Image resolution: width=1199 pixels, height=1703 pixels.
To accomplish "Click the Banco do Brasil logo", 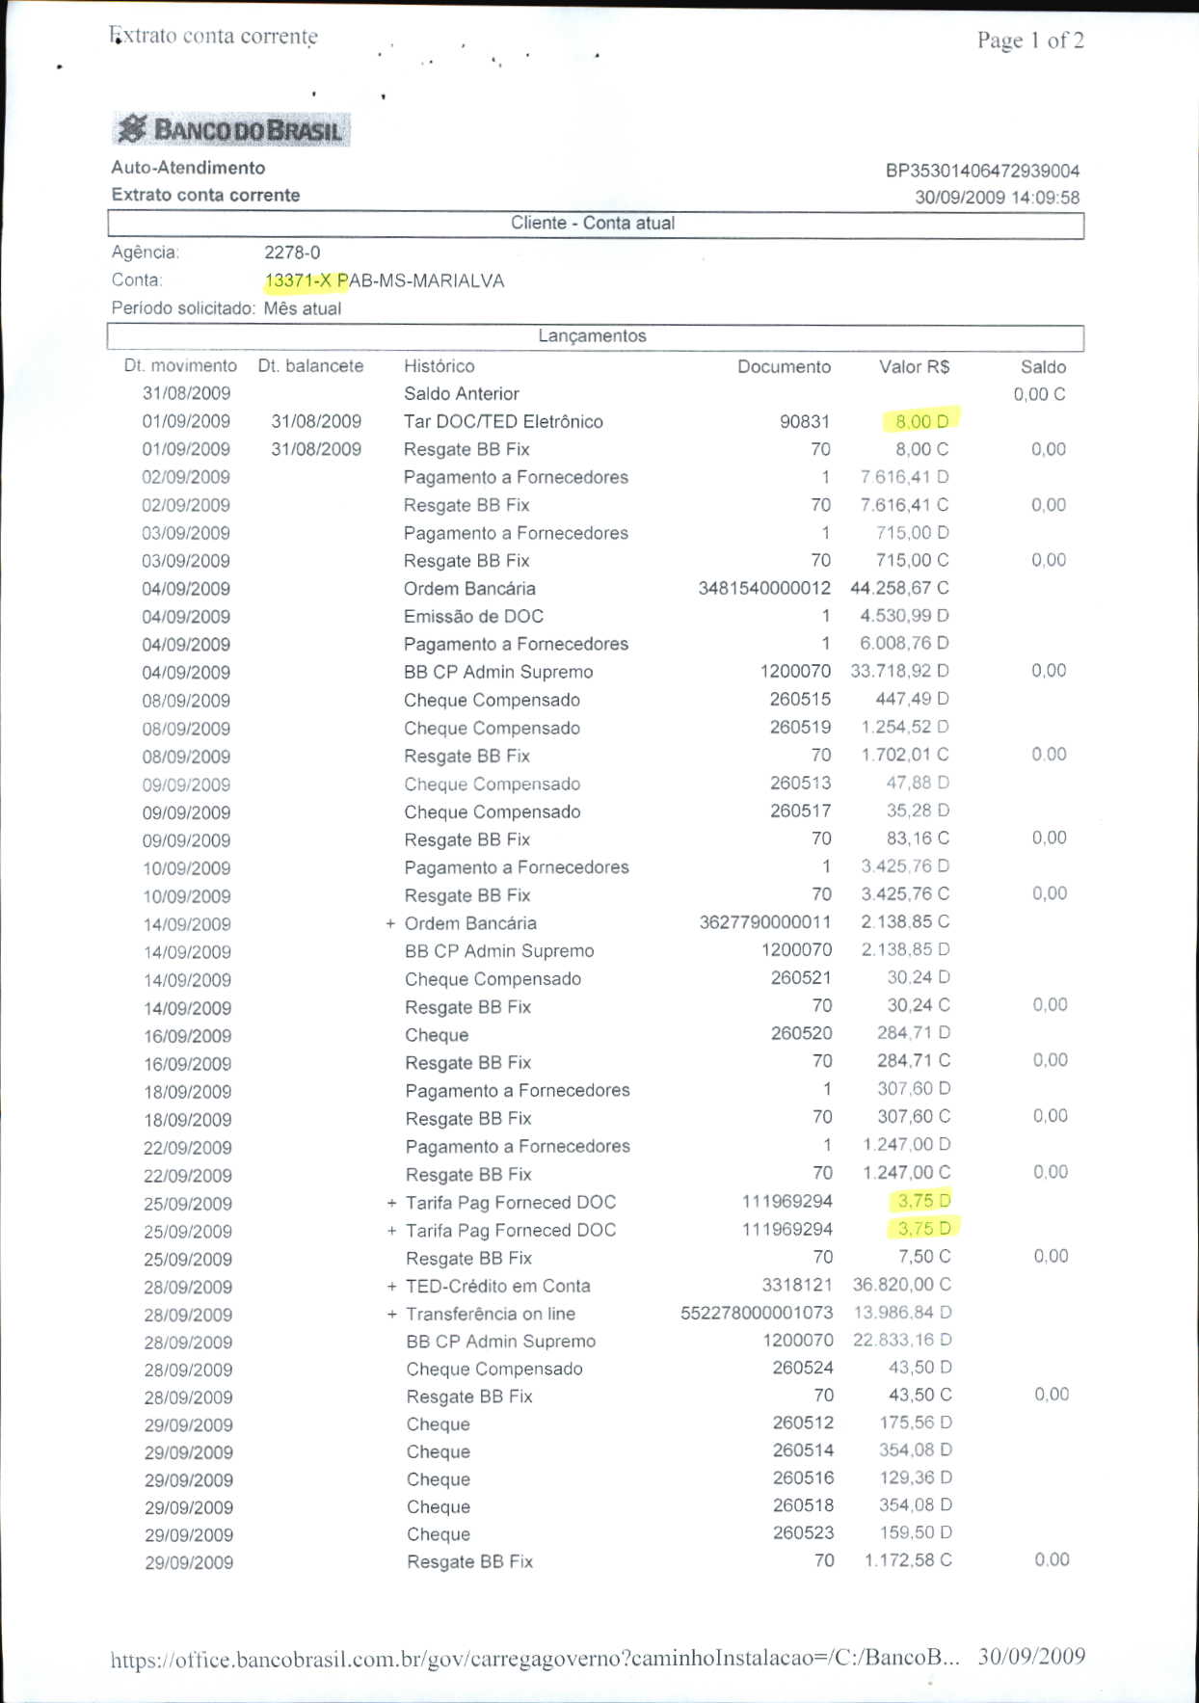I will [x=230, y=129].
